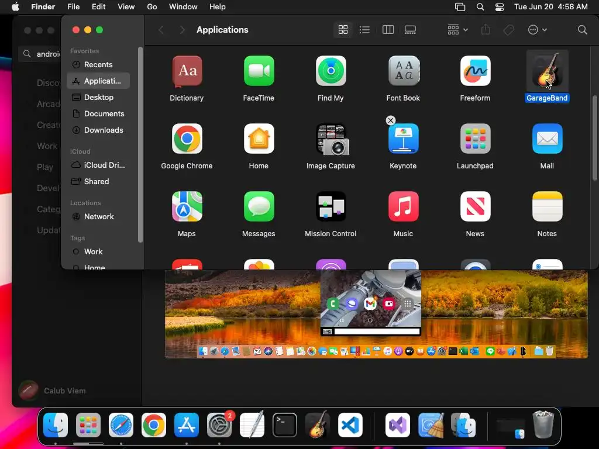Open the Group By dropdown in Finder toolbar
The image size is (599, 449).
(457, 30)
